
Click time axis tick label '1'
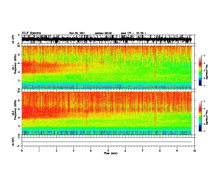(x=39, y=151)
